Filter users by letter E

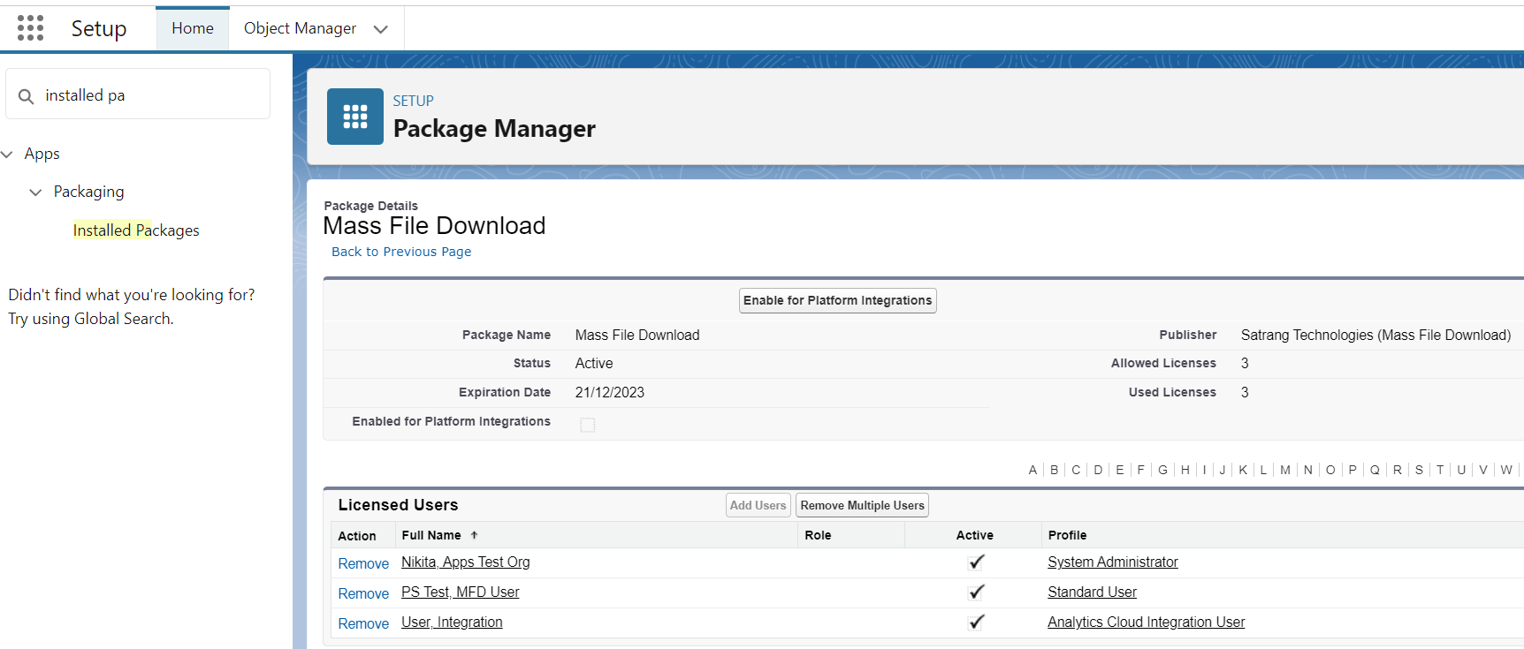click(1120, 470)
